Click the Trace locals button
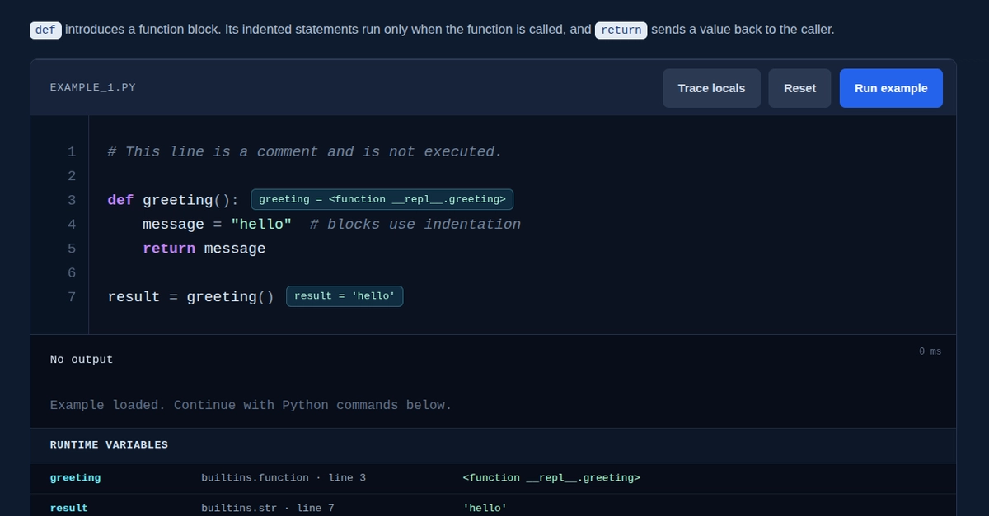The width and height of the screenshot is (989, 516). tap(711, 88)
